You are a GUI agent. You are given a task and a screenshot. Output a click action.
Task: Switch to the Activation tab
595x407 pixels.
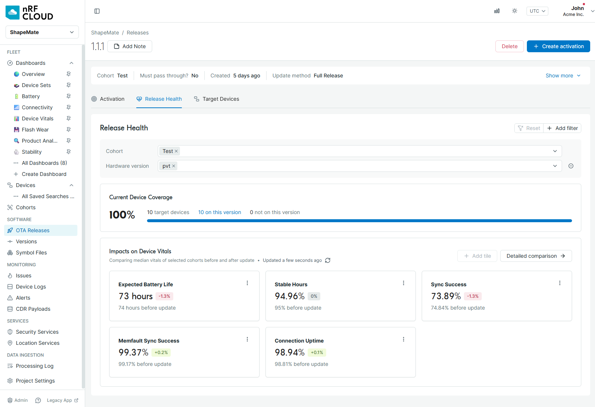click(108, 99)
